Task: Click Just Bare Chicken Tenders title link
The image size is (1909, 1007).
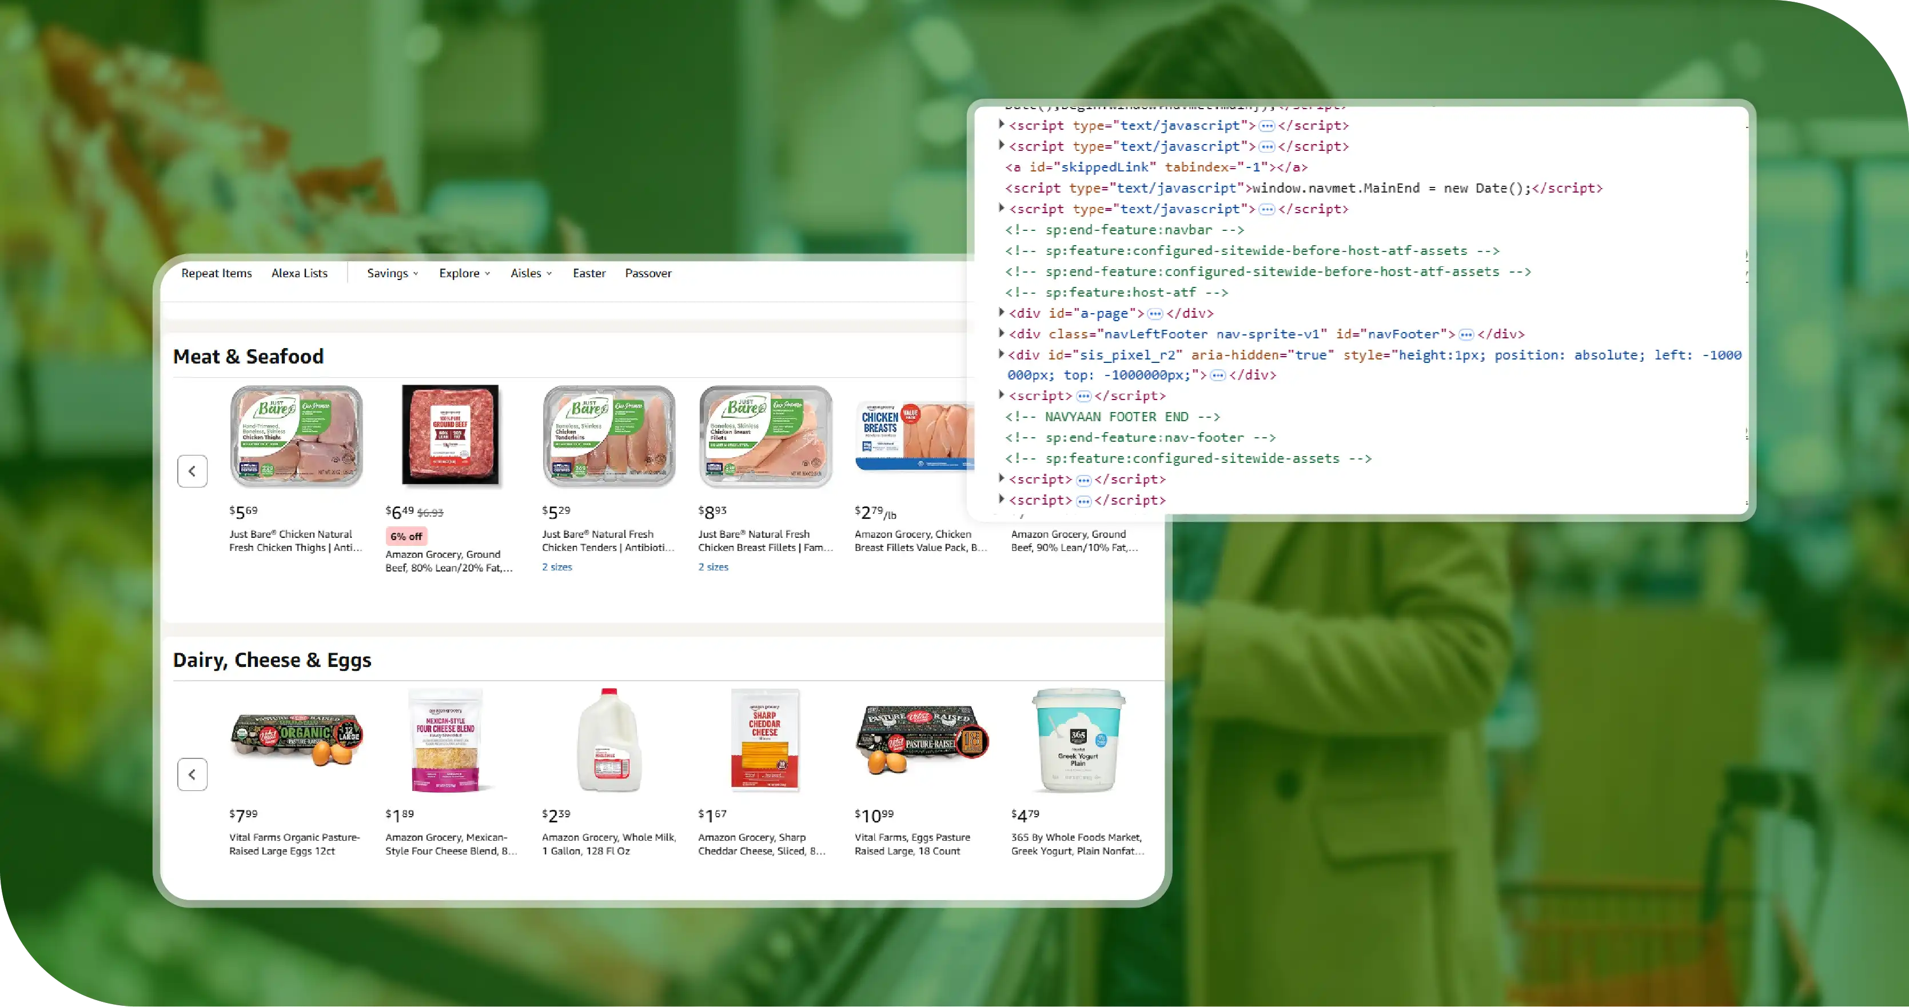Action: coord(608,541)
